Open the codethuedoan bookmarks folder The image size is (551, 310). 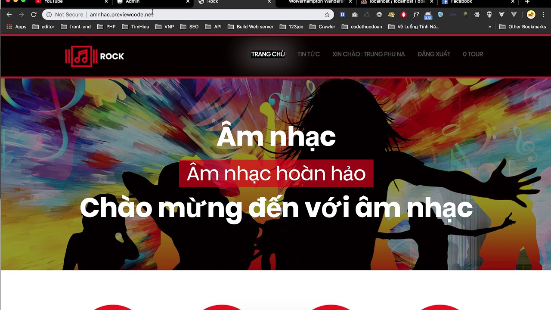point(362,27)
